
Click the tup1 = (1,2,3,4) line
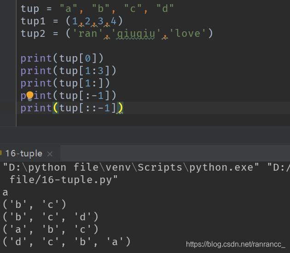click(x=72, y=21)
